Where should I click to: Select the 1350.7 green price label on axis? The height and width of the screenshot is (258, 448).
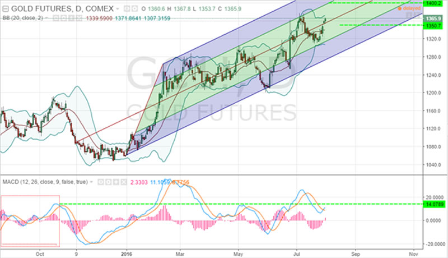(433, 26)
